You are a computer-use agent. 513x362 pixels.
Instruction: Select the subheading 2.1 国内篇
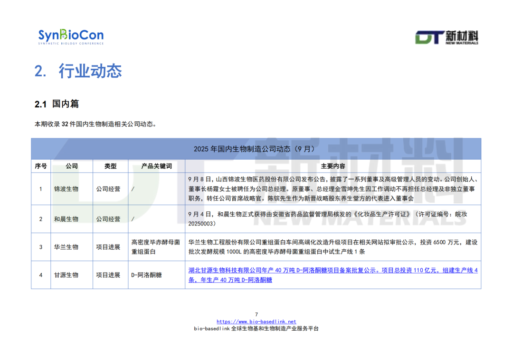57,104
